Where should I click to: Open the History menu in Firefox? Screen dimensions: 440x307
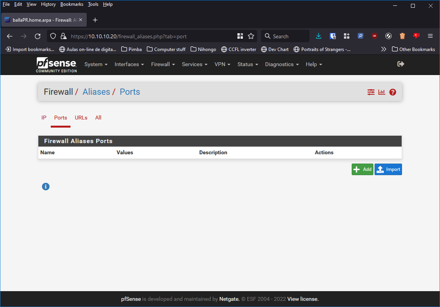pyautogui.click(x=48, y=4)
